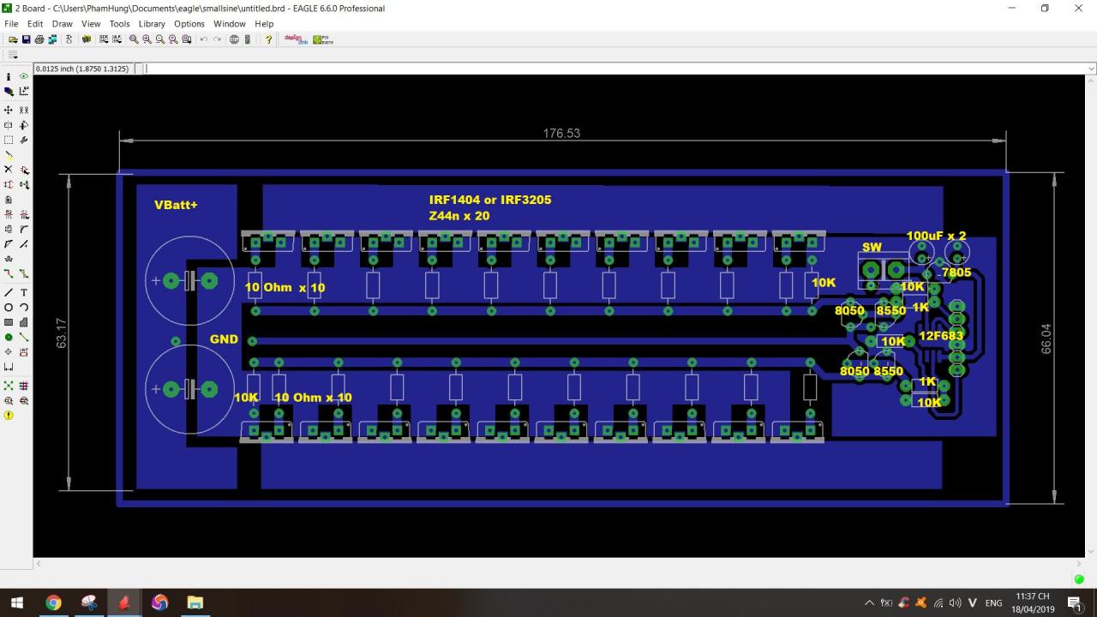
Task: Select the Text tool
Action: [x=24, y=292]
